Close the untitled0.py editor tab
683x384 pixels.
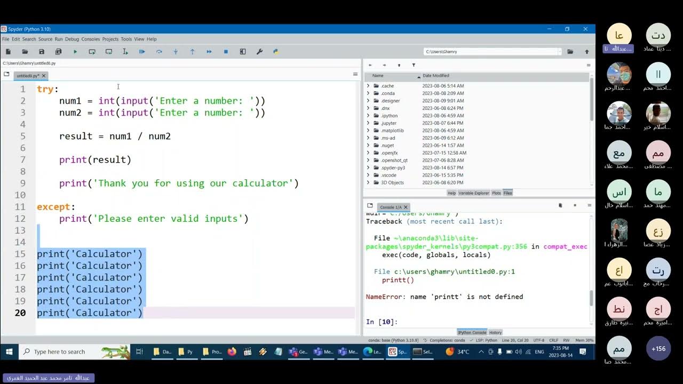point(44,76)
